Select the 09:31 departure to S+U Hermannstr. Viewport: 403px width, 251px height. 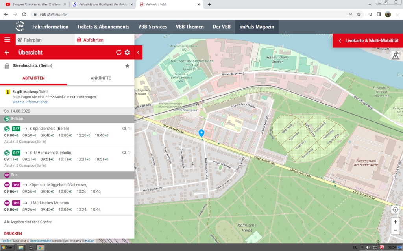coord(29,159)
